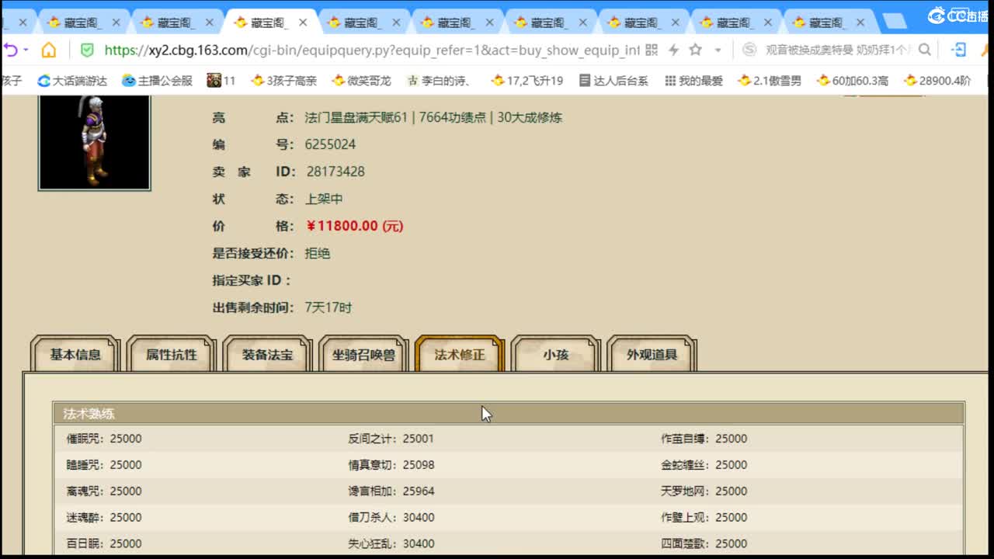The image size is (994, 559).
Task: Click the 谗言相加：25964 entry
Action: pos(391,491)
